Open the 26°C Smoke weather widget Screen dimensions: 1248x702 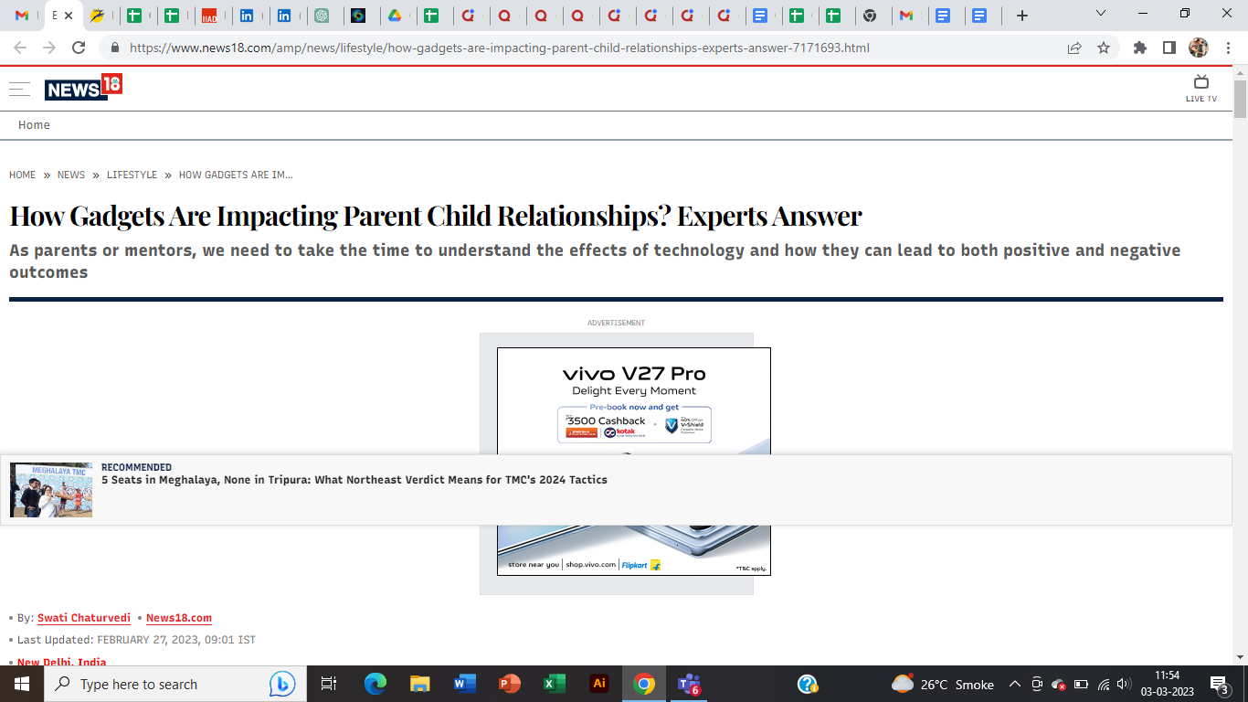pos(943,684)
